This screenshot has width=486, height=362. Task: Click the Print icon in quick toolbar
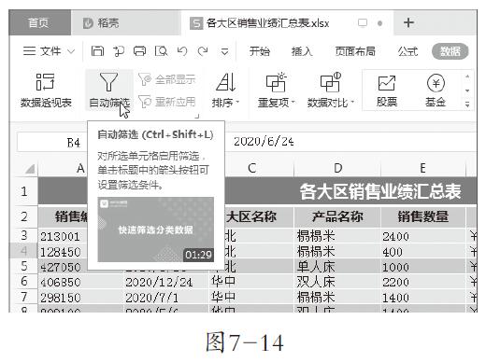pos(139,51)
